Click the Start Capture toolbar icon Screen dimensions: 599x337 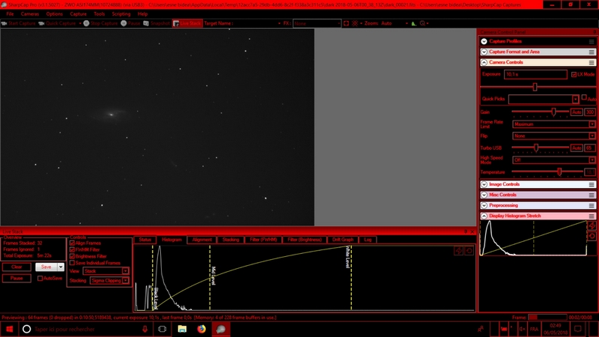pos(4,23)
